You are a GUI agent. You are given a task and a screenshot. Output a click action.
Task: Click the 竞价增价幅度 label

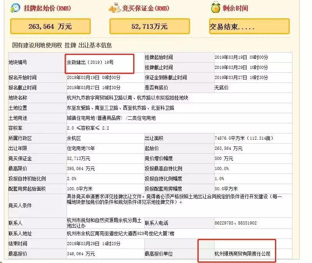159,159
